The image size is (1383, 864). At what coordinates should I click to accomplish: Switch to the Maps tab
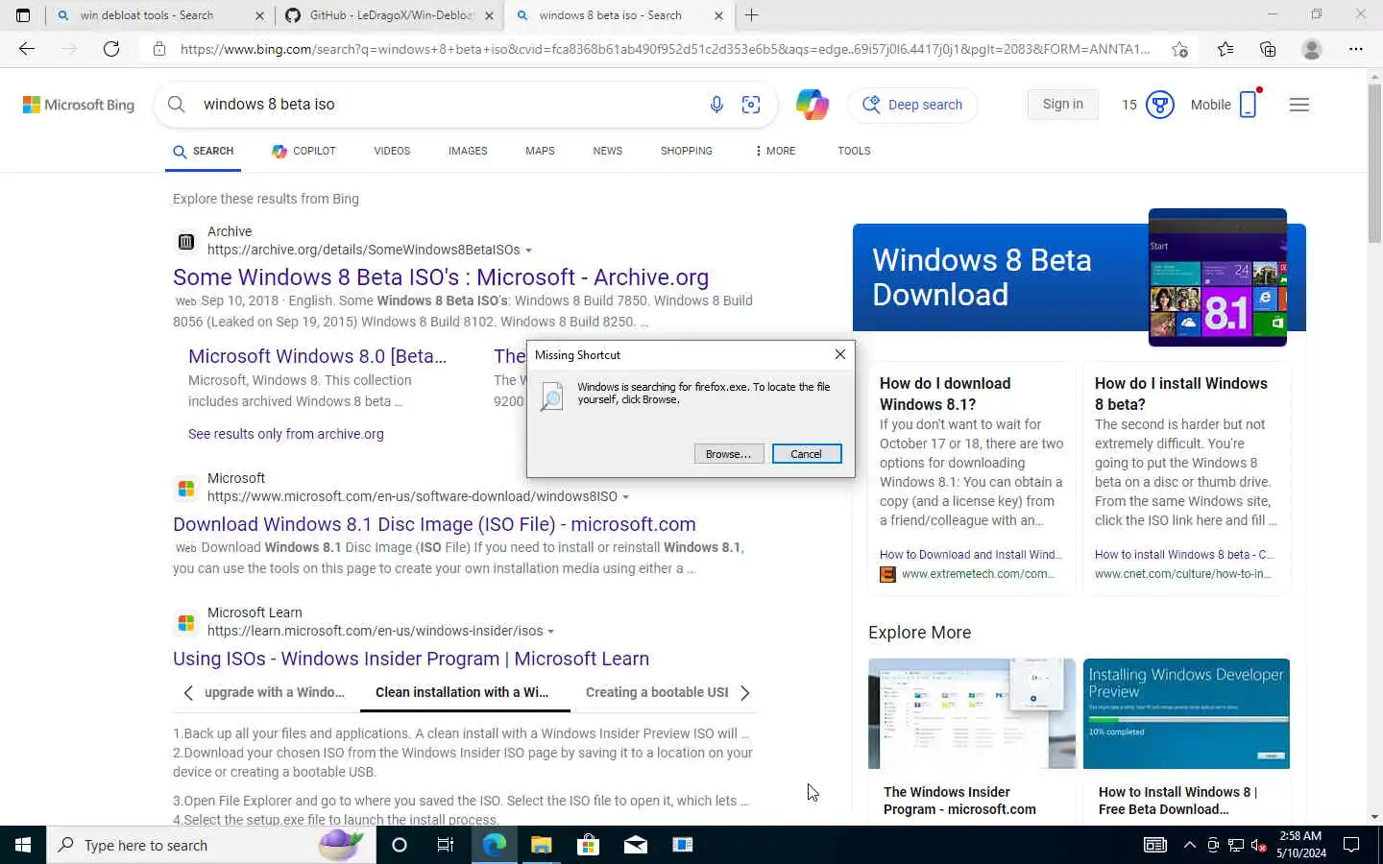pos(540,151)
